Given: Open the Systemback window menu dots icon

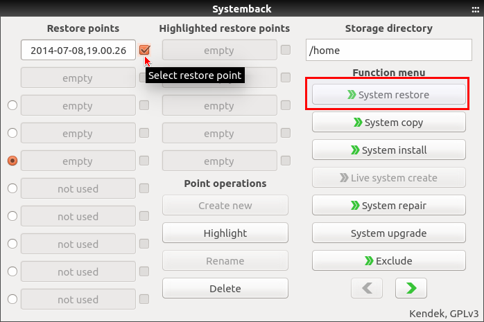Looking at the screenshot, I should pos(476,9).
